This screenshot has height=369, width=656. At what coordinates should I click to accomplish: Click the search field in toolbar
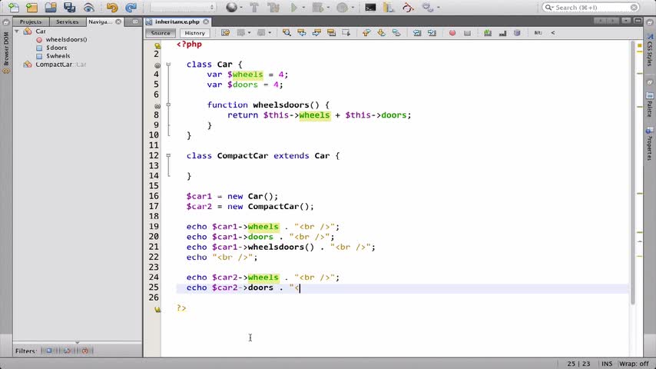click(591, 7)
